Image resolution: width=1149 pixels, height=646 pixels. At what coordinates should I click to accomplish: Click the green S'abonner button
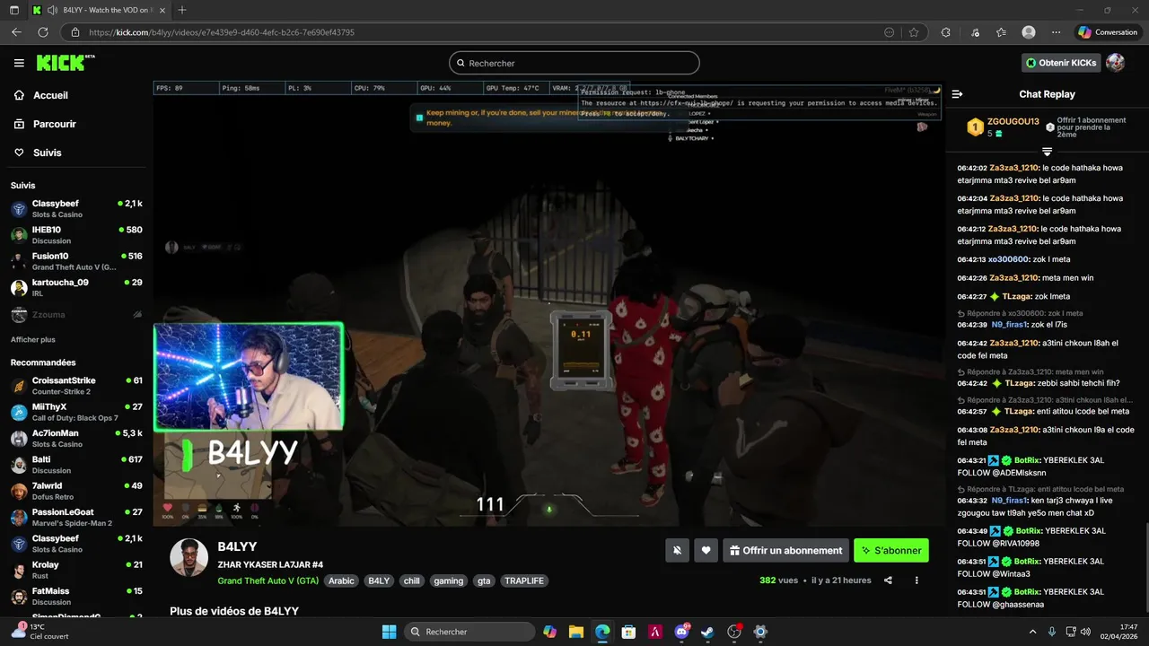coord(891,551)
